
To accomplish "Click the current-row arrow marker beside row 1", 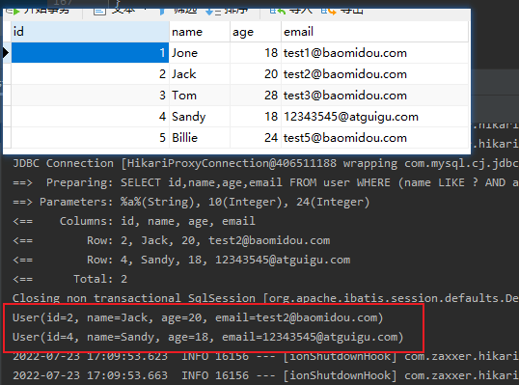I will (x=6, y=53).
